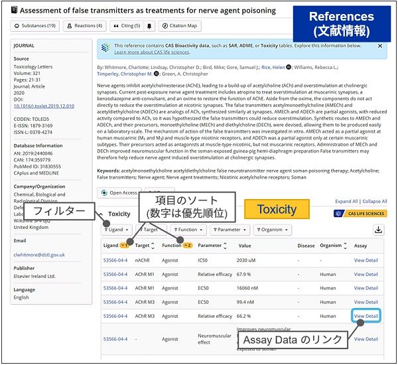The width and height of the screenshot is (398, 365).
Task: Sort by Organism column arrows
Action: [x=345, y=246]
